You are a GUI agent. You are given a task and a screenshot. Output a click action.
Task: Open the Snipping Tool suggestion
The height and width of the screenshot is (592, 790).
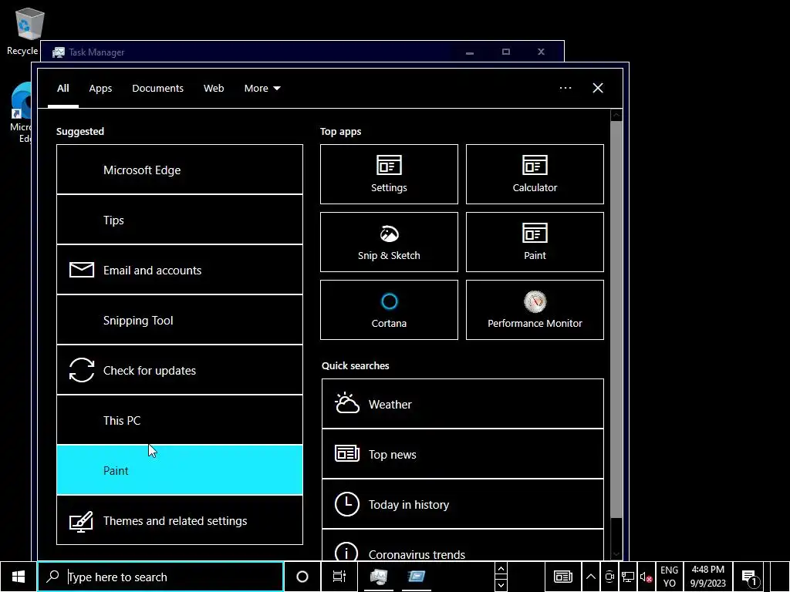point(180,320)
